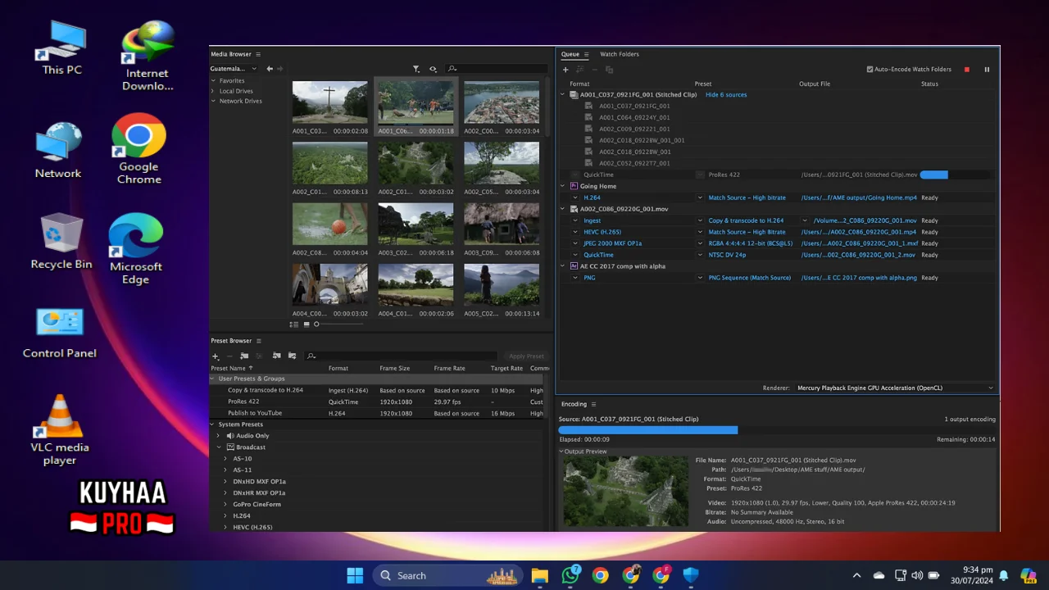Viewport: 1049px width, 590px height.
Task: Click the export presets icon
Action: [292, 356]
